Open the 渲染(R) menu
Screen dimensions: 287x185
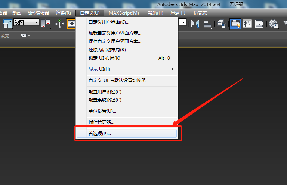coord(63,13)
